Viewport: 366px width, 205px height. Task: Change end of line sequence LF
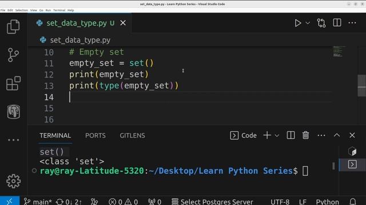tap(303, 202)
